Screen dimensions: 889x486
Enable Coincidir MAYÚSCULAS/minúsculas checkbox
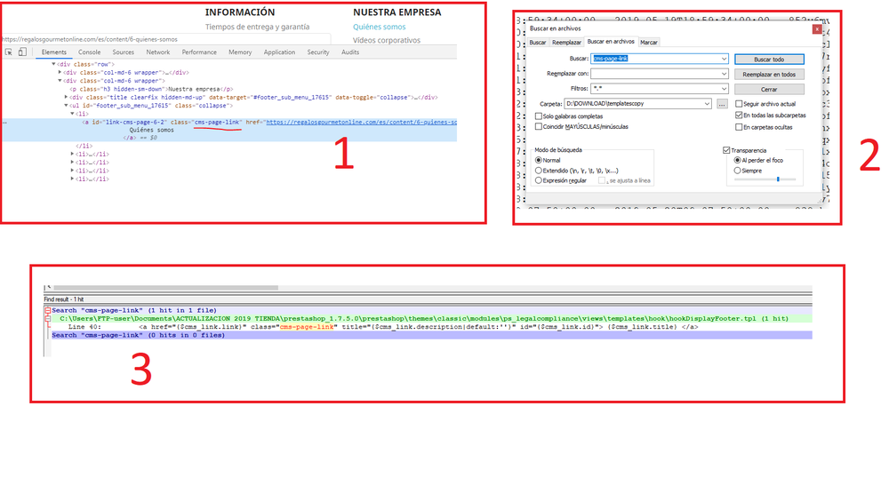coord(539,126)
